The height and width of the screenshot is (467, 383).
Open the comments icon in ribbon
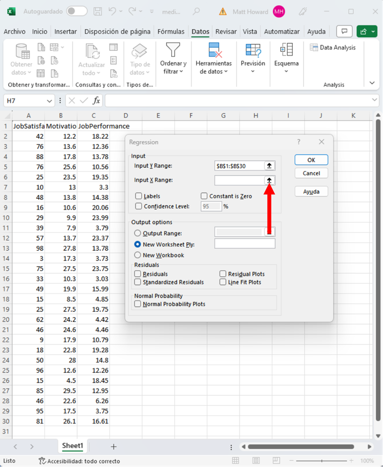tap(345, 32)
